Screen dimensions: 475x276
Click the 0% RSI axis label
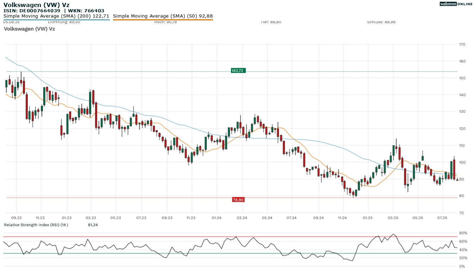point(461,267)
